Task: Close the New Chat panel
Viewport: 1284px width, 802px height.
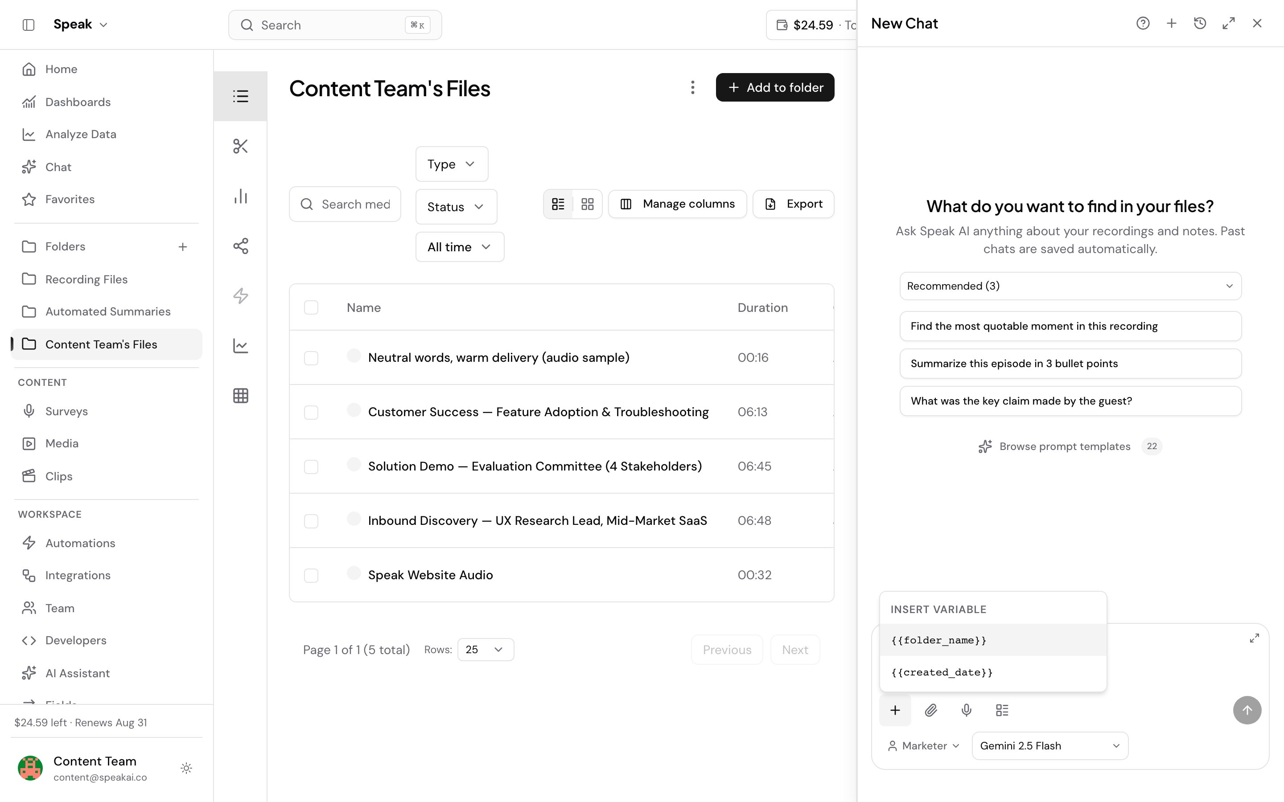Action: tap(1257, 23)
